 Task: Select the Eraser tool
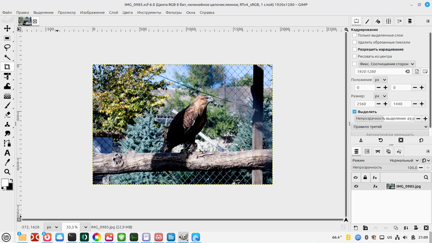[x=7, y=115]
